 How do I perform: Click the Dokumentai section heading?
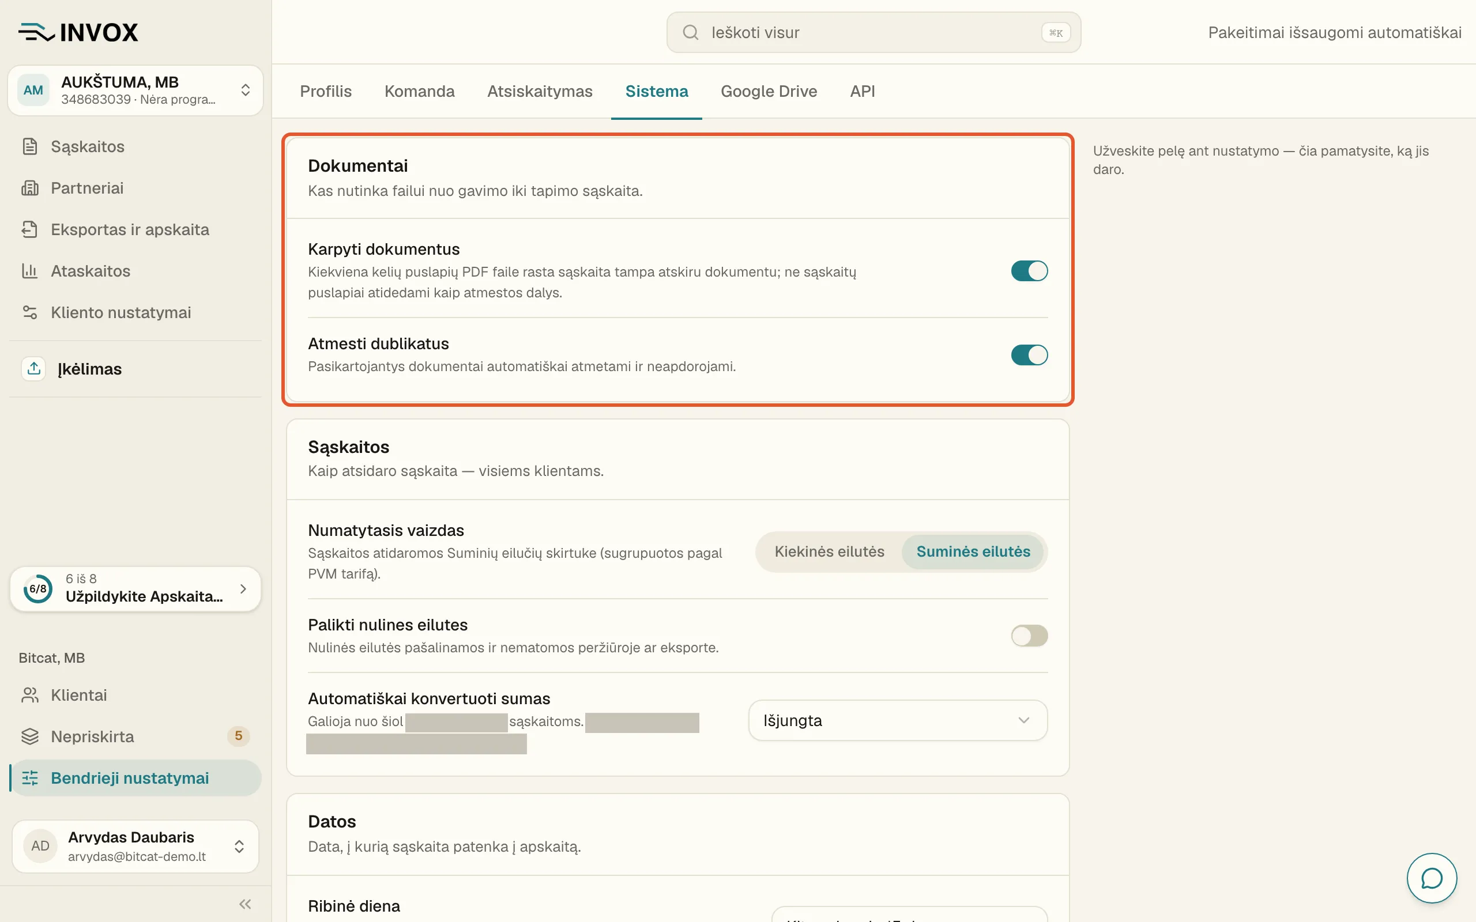[358, 166]
